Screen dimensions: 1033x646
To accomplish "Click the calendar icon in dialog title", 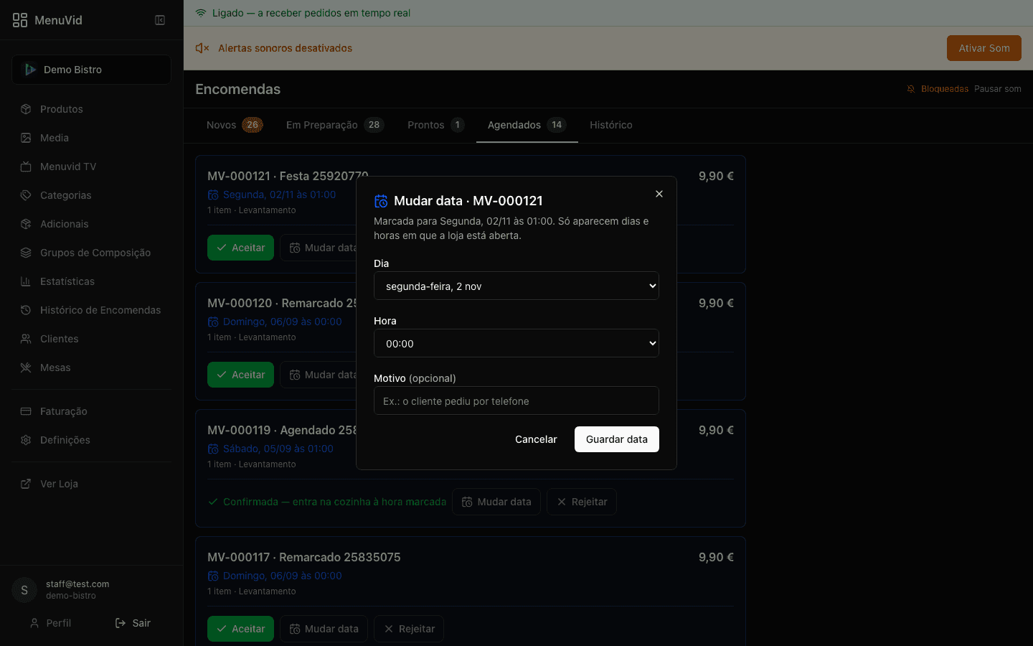I will click(x=381, y=201).
